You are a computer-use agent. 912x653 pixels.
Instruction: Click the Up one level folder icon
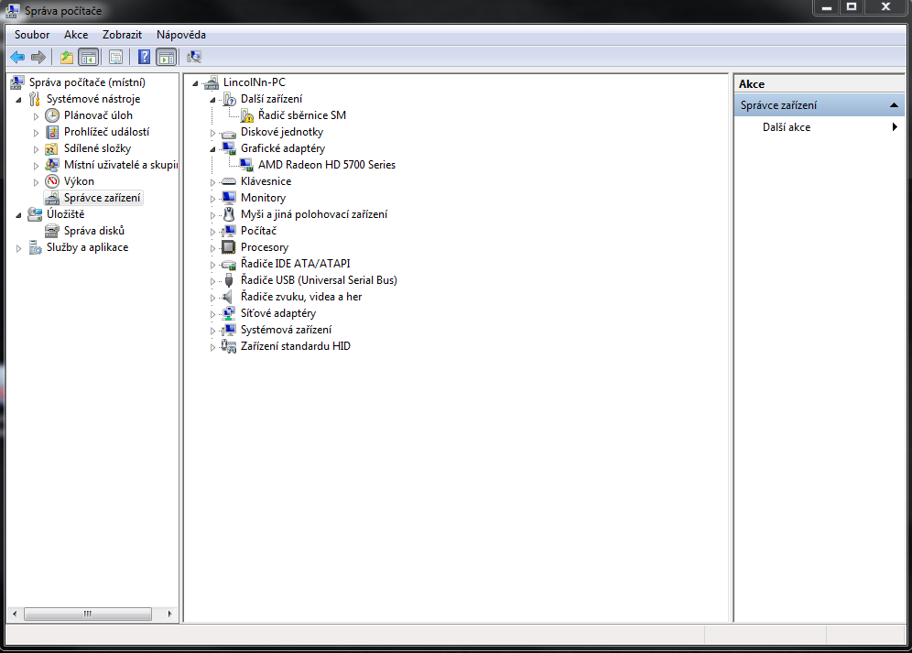tap(66, 57)
